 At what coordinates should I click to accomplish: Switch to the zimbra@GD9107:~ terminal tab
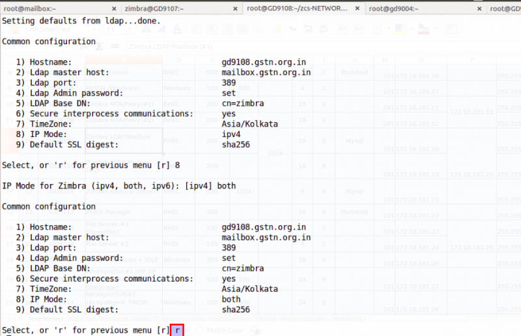[x=182, y=8]
